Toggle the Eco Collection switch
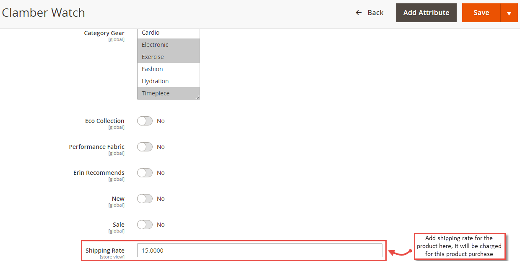520x261 pixels. (145, 121)
